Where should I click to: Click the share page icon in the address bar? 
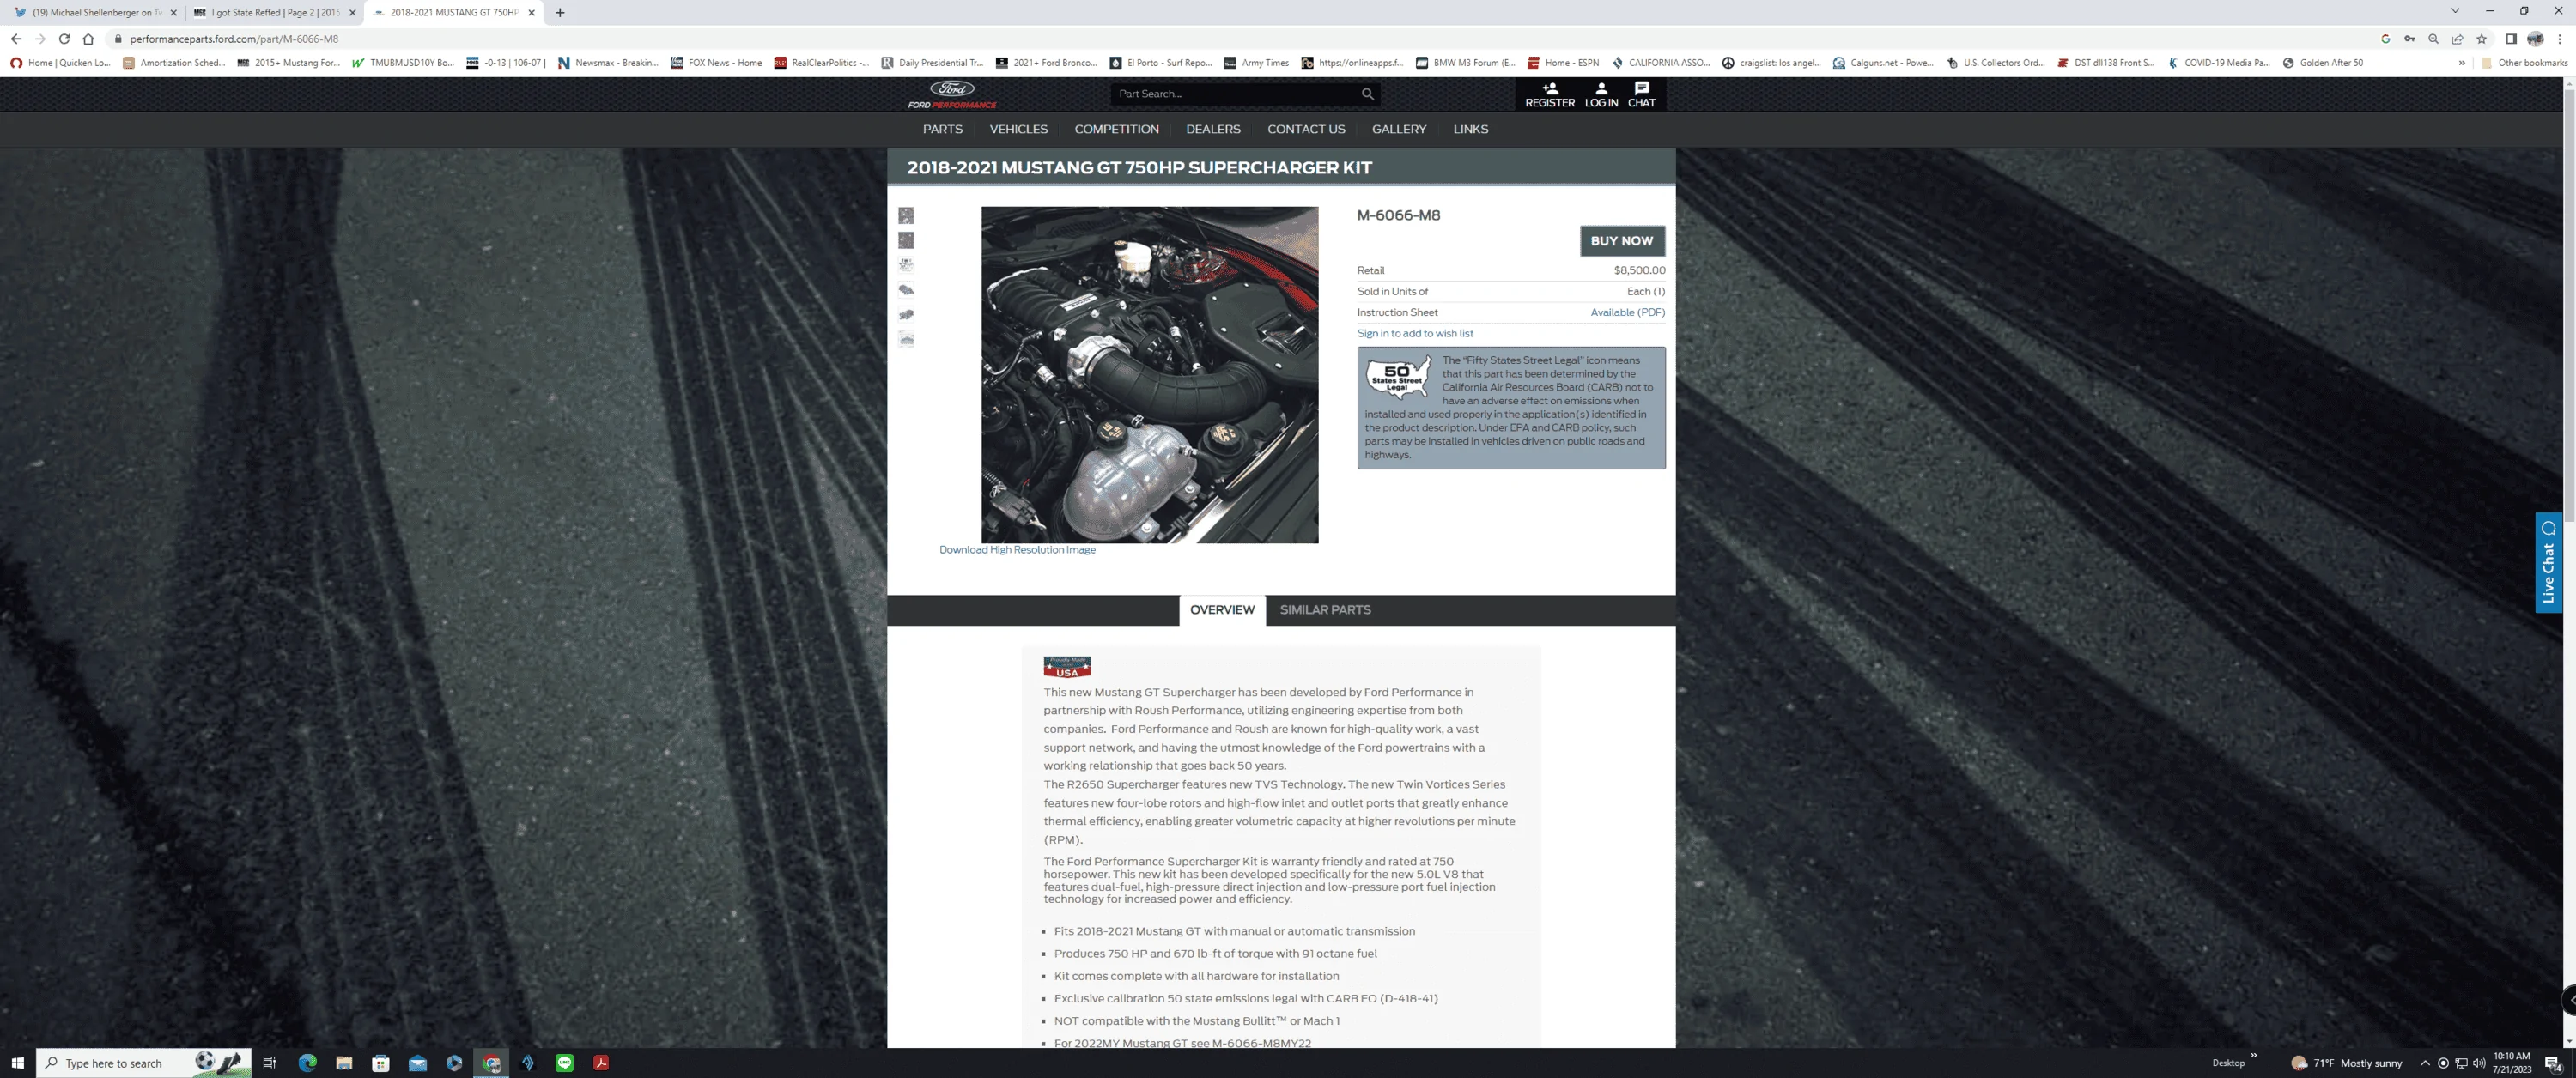pos(2457,39)
